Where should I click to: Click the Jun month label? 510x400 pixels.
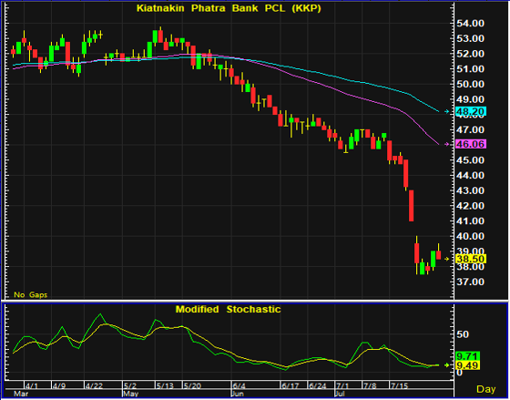point(238,394)
